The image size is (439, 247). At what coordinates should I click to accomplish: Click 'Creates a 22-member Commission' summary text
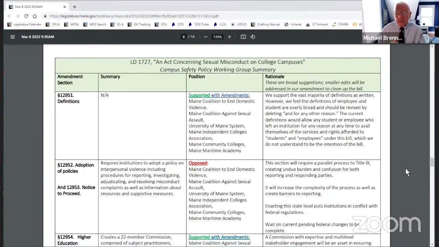[136, 237]
